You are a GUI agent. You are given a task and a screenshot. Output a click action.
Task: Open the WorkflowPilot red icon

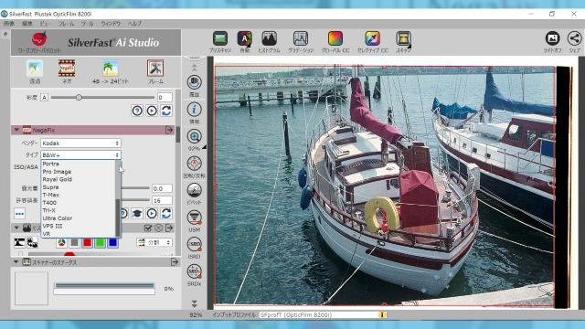(x=38, y=38)
